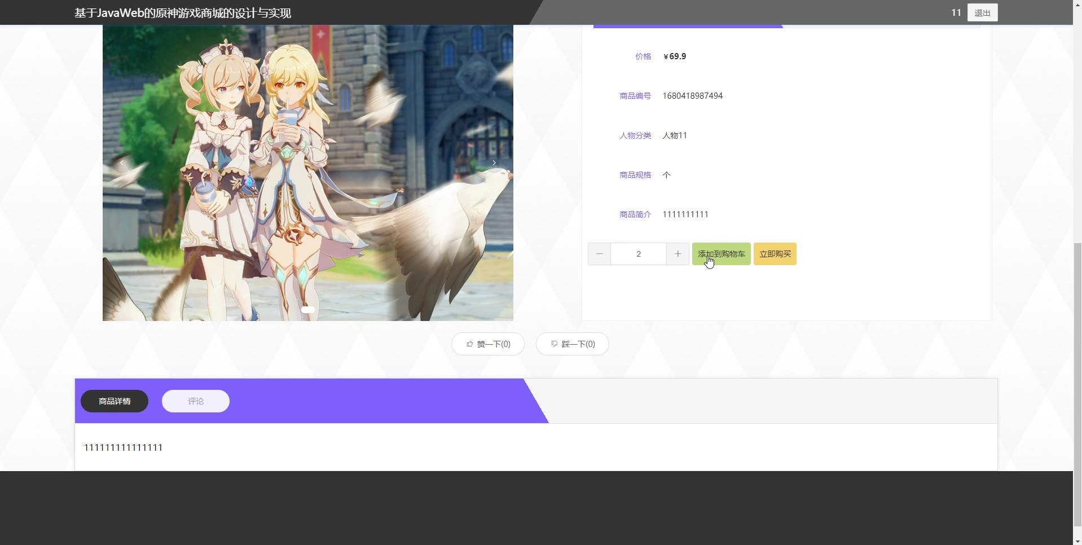Click 添加到购物车 add to cart button
This screenshot has height=545, width=1082.
point(721,254)
